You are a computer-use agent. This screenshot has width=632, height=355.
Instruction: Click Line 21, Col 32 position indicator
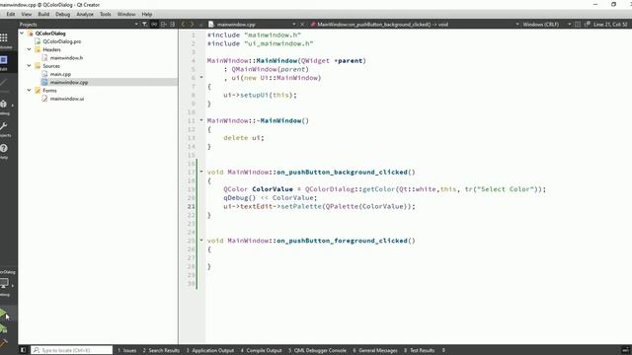[610, 24]
